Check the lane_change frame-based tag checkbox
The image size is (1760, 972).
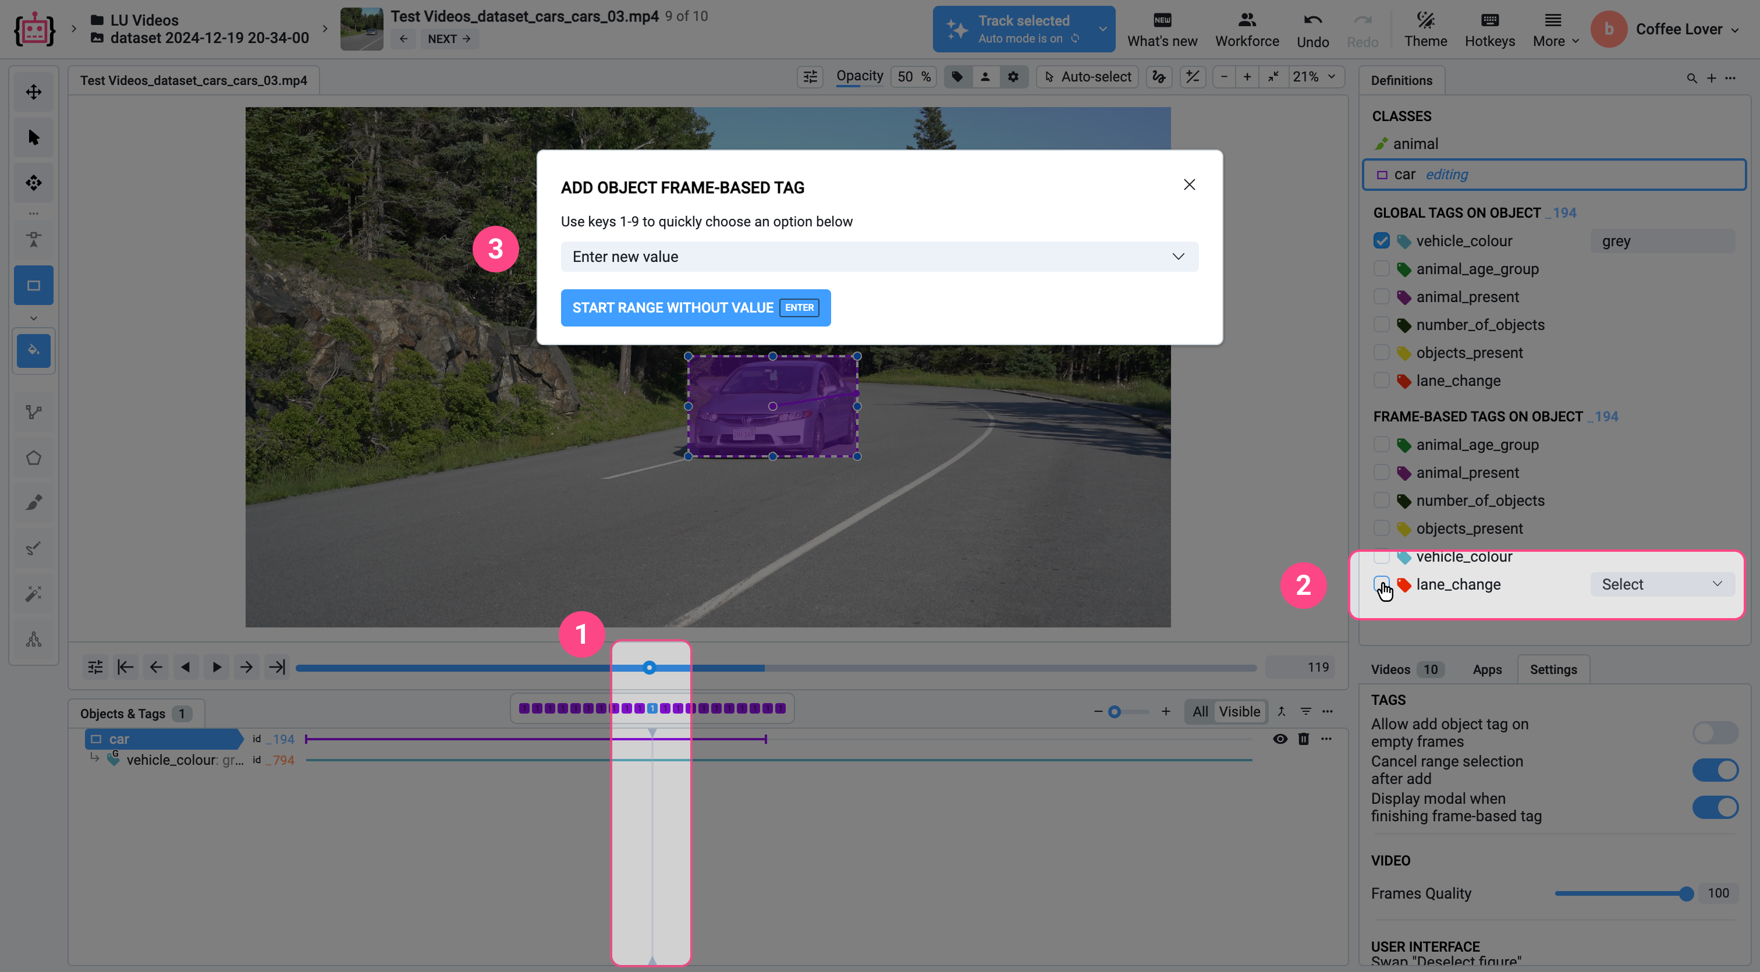coord(1381,584)
